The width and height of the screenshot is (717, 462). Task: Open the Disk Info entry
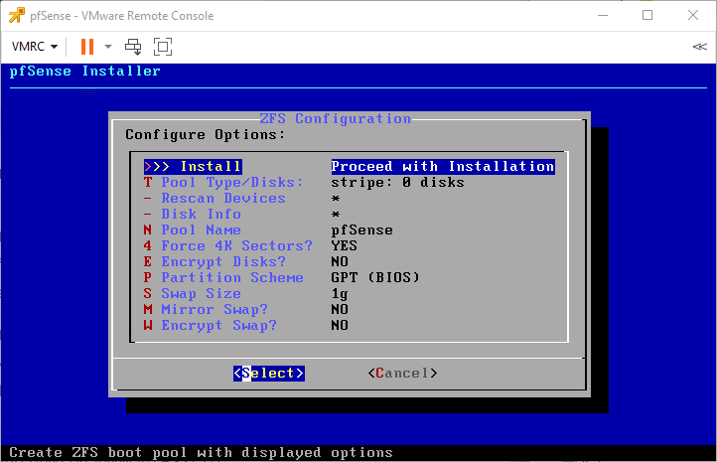(x=201, y=214)
